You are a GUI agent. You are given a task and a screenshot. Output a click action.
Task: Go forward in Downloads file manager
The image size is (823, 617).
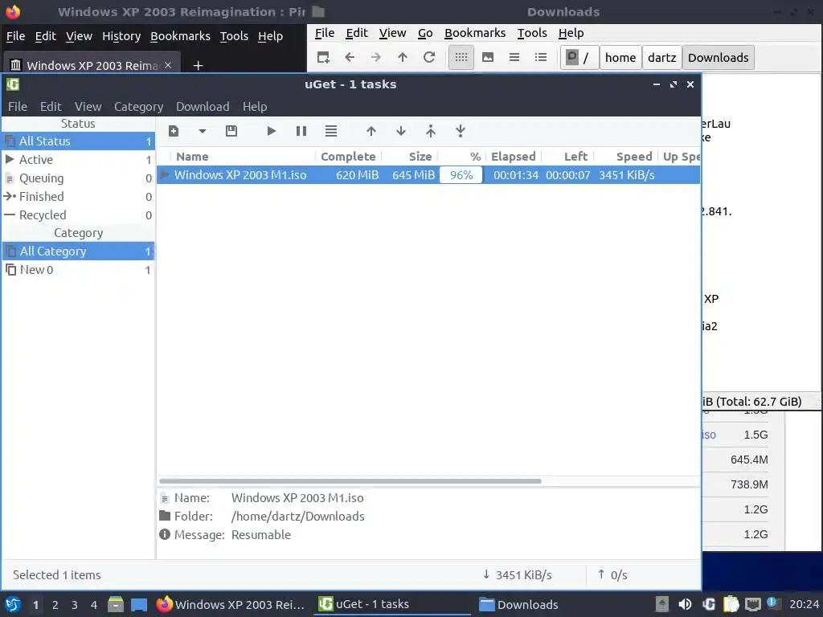[x=376, y=57]
